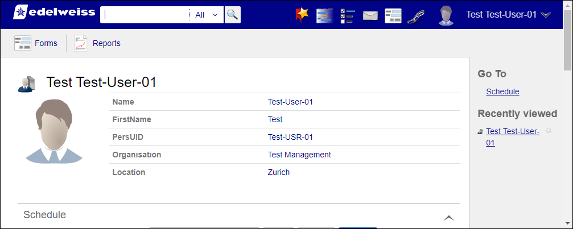Collapse the Schedule section

[x=449, y=218]
